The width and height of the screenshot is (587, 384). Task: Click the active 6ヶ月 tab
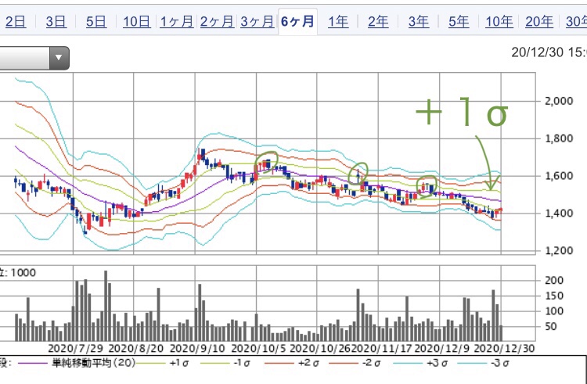pos(297,22)
